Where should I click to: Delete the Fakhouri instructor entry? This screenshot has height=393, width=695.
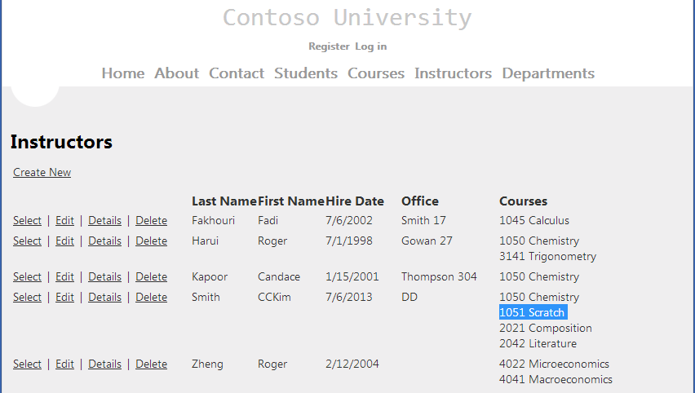[x=151, y=221]
